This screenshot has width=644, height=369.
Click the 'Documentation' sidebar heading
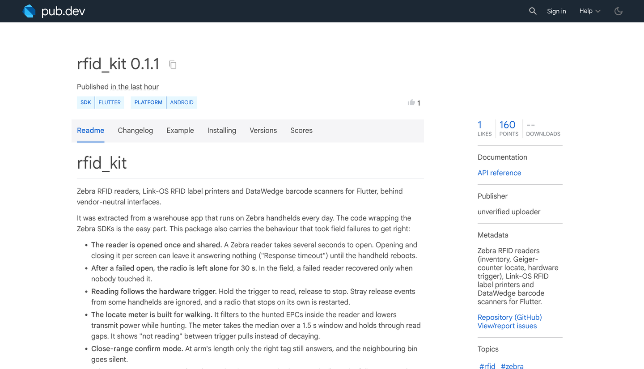tap(502, 157)
